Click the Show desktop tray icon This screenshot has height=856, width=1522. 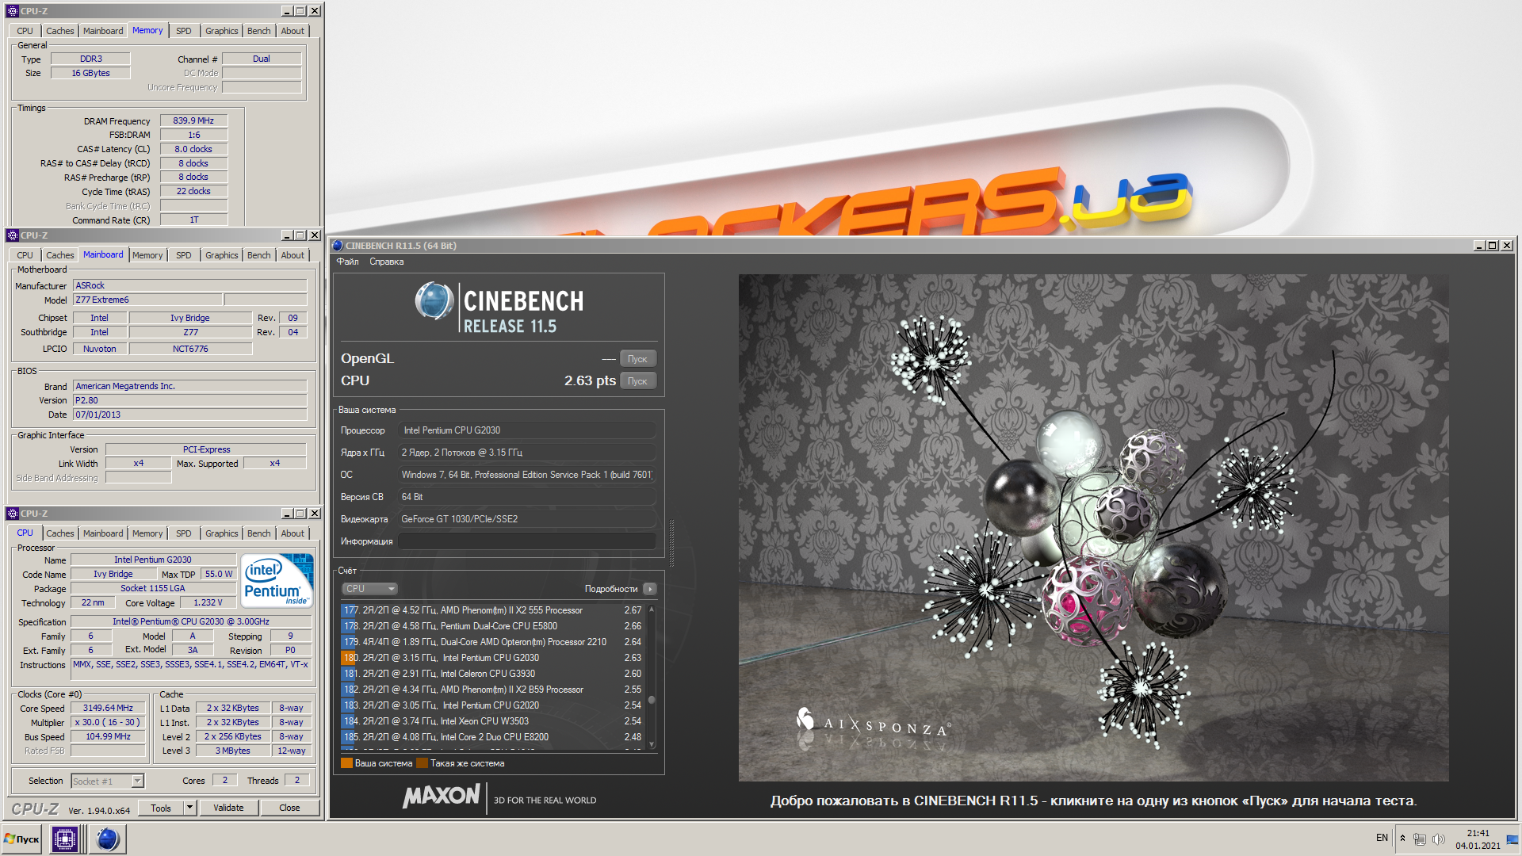[x=1512, y=839]
